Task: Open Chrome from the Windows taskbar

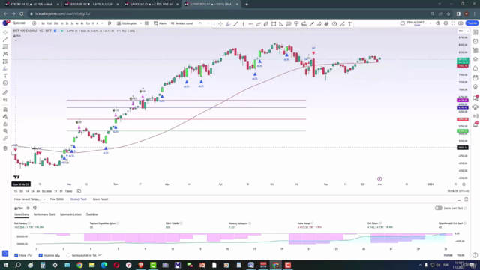Action: (x=79, y=265)
